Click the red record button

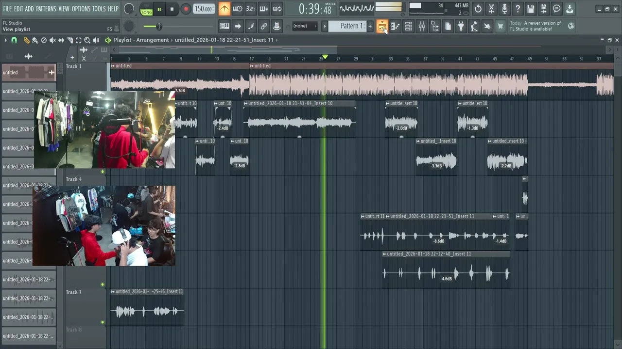pyautogui.click(x=186, y=9)
